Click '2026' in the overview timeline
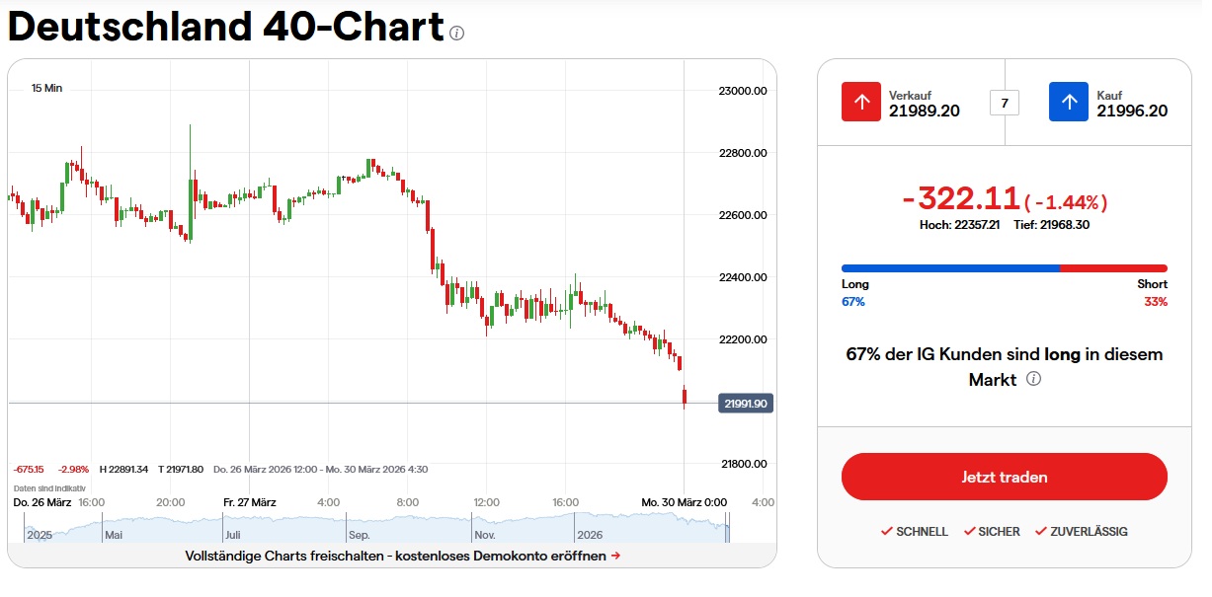The width and height of the screenshot is (1212, 597). pos(591,535)
